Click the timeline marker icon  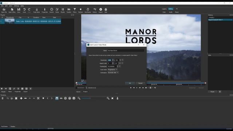coord(43,98)
